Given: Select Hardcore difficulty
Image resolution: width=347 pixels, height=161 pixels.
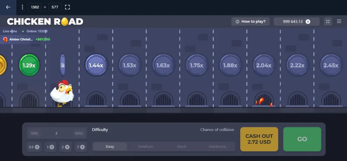Looking at the screenshot, I should (x=217, y=146).
